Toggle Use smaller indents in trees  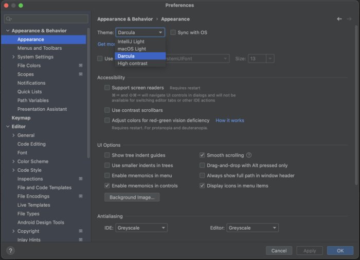point(107,165)
